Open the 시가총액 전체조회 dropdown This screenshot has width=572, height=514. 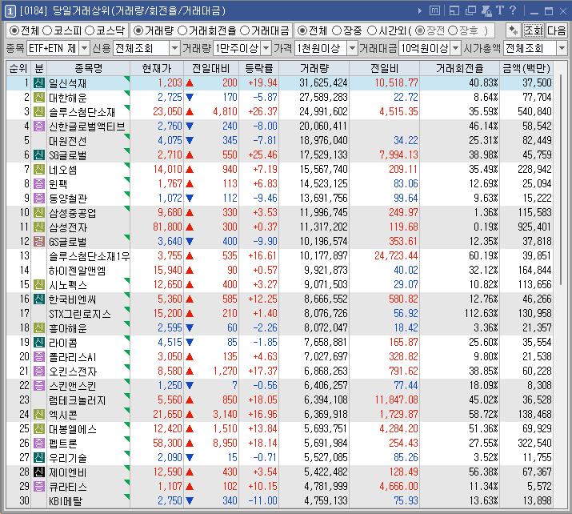click(562, 48)
